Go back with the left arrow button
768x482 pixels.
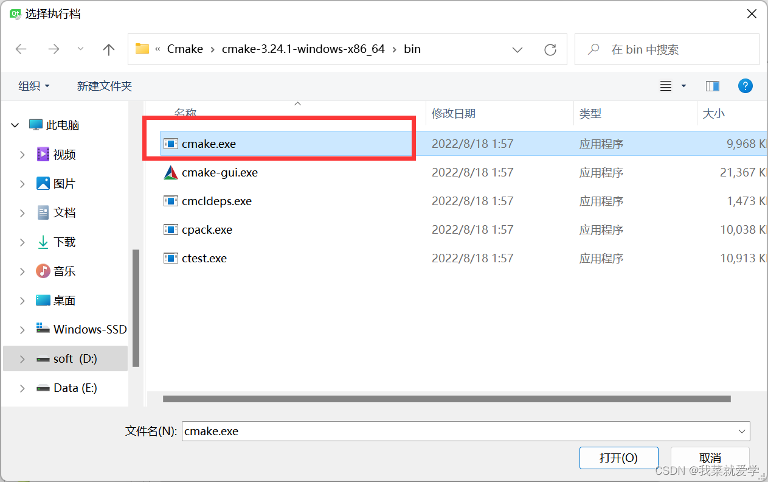pyautogui.click(x=21, y=49)
